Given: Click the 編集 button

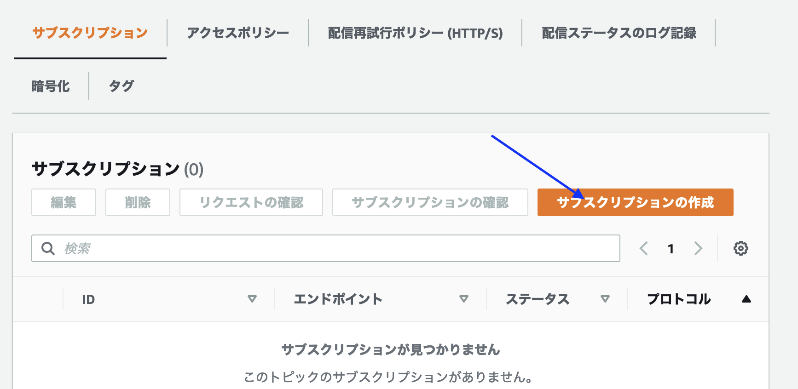Looking at the screenshot, I should [64, 202].
